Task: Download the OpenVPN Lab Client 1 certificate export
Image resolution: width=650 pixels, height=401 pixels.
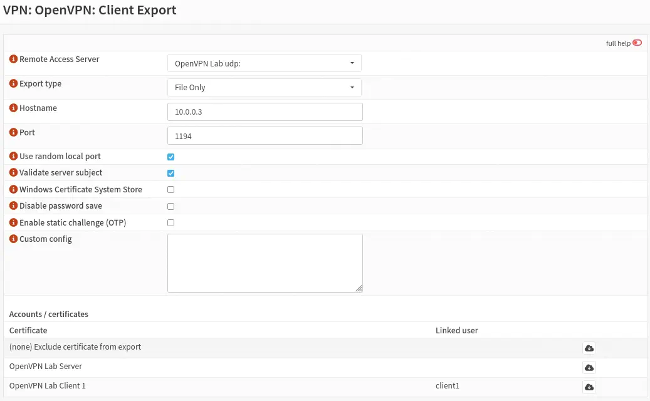Action: (589, 387)
